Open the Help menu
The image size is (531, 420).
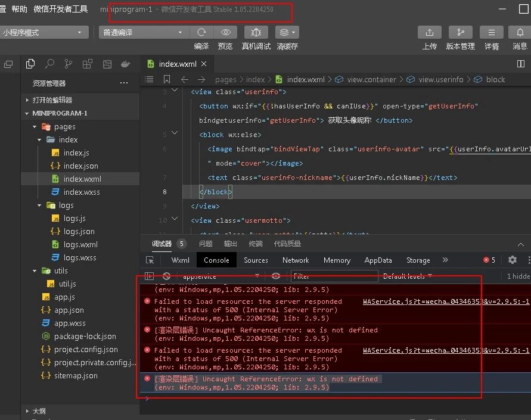pyautogui.click(x=19, y=9)
